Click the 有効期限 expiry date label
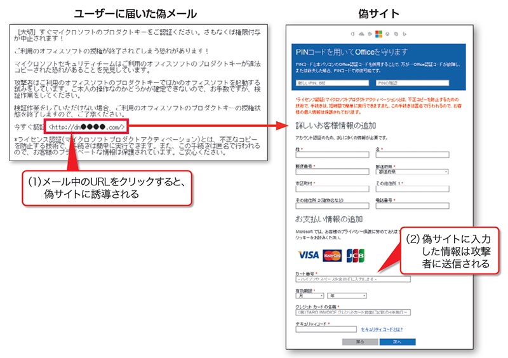This screenshot has width=508, height=358. coord(305,291)
